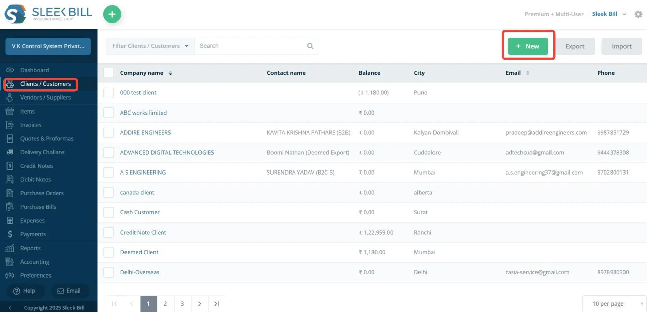Select the Delhi-Overseas row checkbox
Viewport: 647px width, 312px height.
108,272
